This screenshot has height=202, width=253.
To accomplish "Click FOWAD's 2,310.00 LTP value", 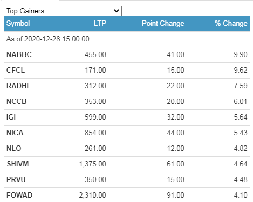I will (92, 195).
